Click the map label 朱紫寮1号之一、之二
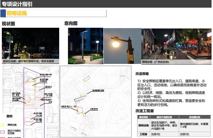 [x=69, y=107]
